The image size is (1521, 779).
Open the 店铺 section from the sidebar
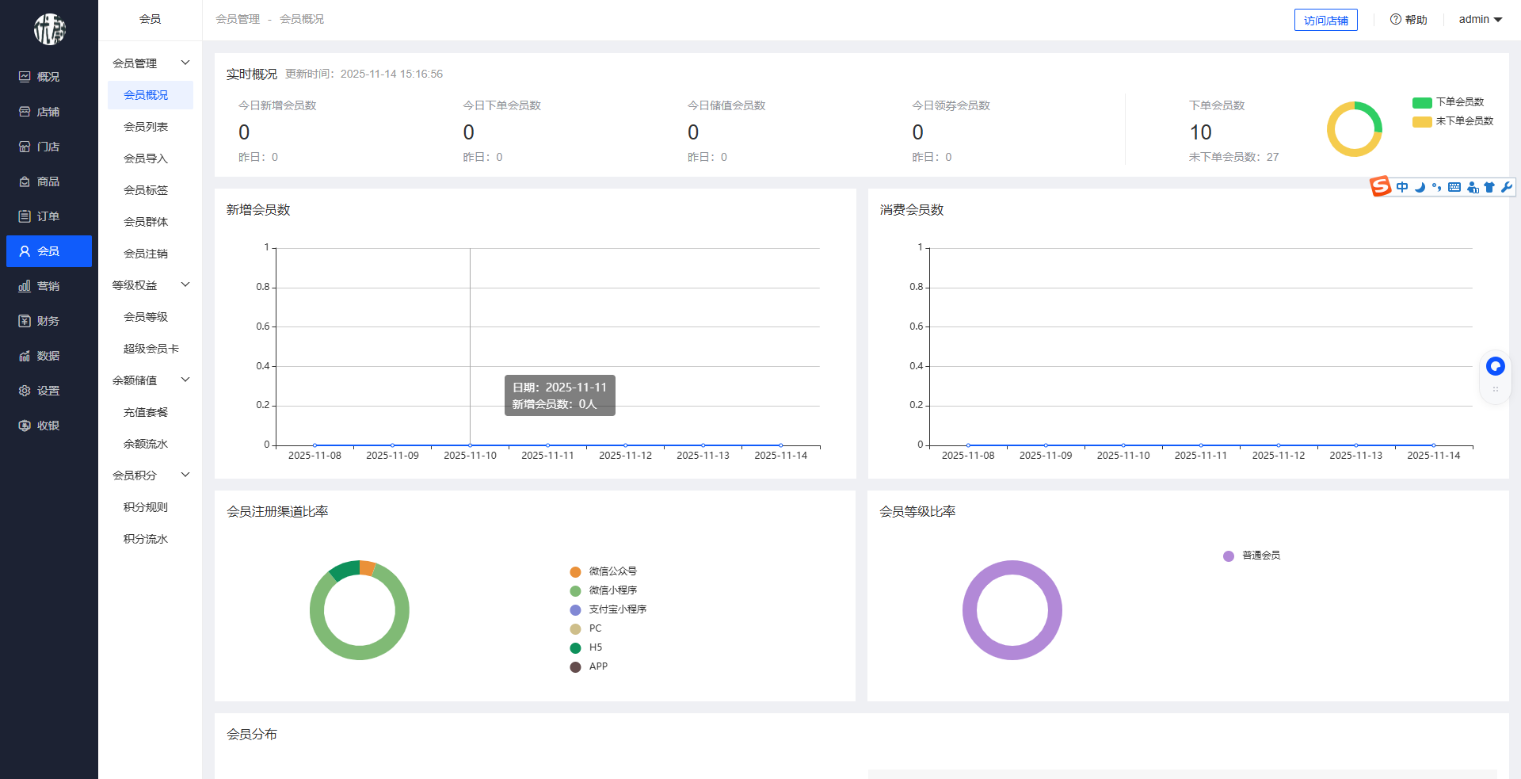click(x=48, y=112)
